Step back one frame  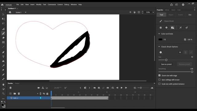tap(117, 88)
